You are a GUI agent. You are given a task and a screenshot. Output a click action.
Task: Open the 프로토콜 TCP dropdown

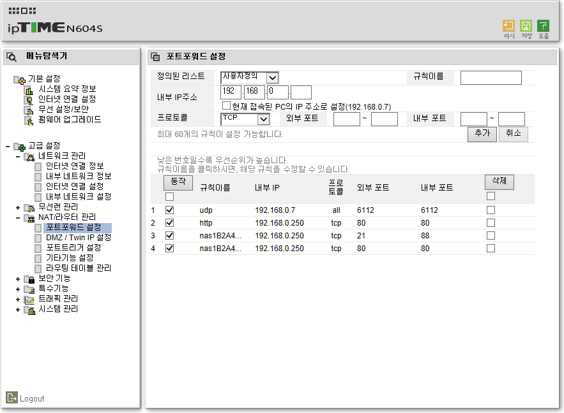[245, 119]
